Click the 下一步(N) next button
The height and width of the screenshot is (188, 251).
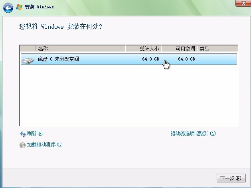pyautogui.click(x=231, y=178)
